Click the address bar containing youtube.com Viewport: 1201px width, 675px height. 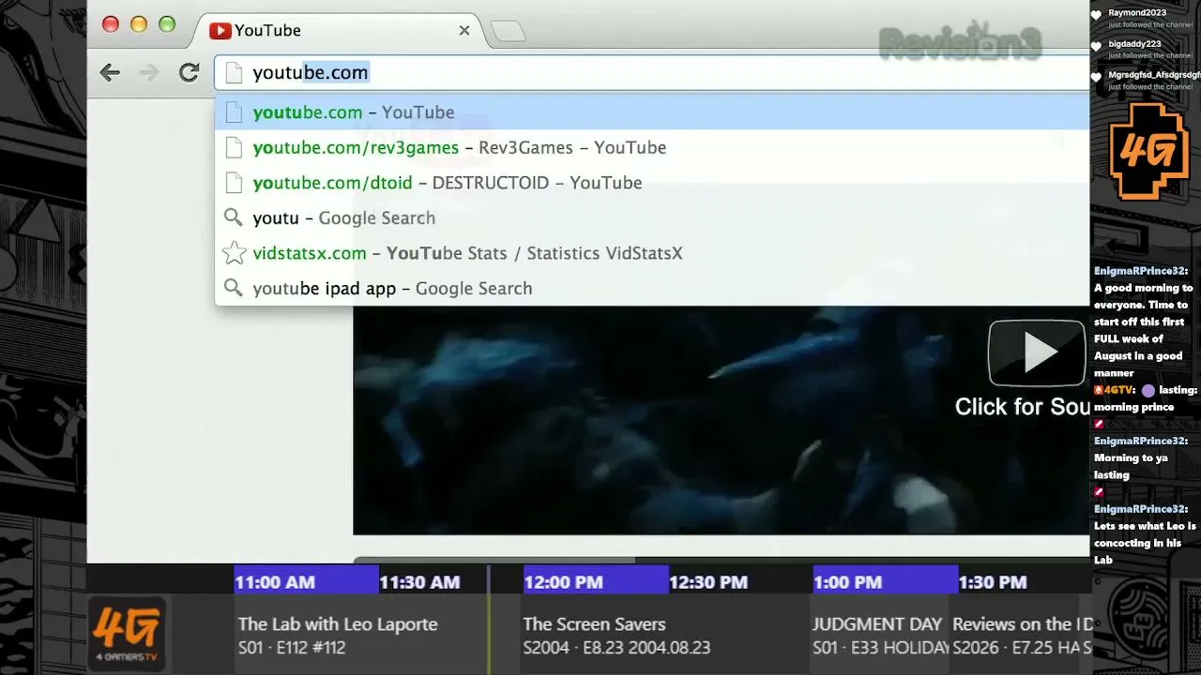click(x=652, y=72)
